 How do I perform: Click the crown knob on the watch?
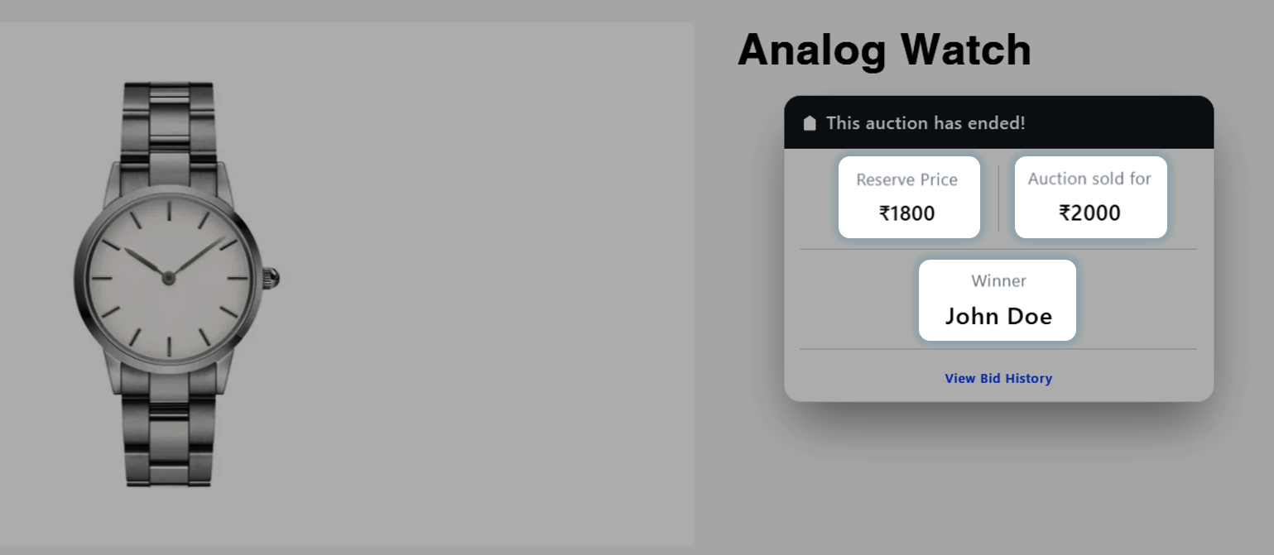[272, 279]
